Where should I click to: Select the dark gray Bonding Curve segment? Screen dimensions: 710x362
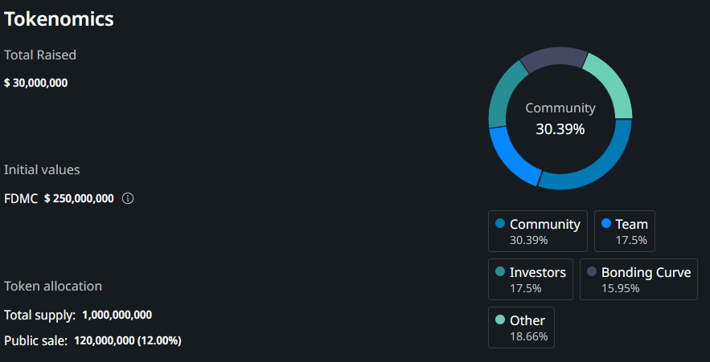point(553,56)
